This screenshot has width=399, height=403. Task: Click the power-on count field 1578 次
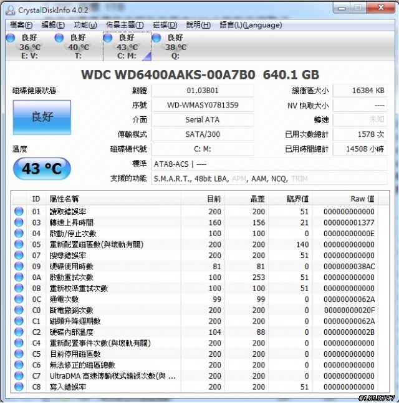tap(360, 134)
